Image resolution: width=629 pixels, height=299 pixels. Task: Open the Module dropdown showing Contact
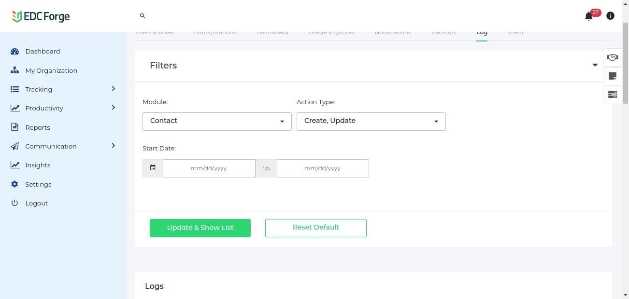[217, 121]
